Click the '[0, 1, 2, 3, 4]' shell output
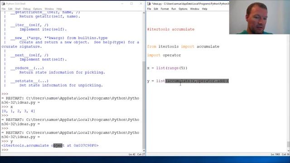 coord(18,111)
